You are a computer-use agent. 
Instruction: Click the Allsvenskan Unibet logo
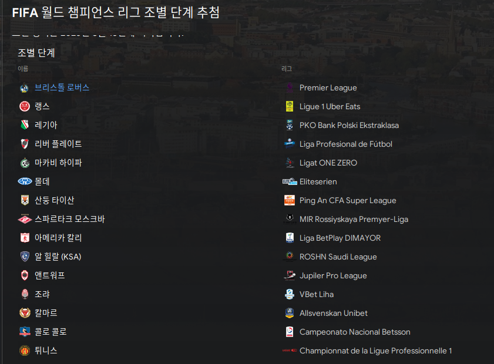click(x=290, y=313)
